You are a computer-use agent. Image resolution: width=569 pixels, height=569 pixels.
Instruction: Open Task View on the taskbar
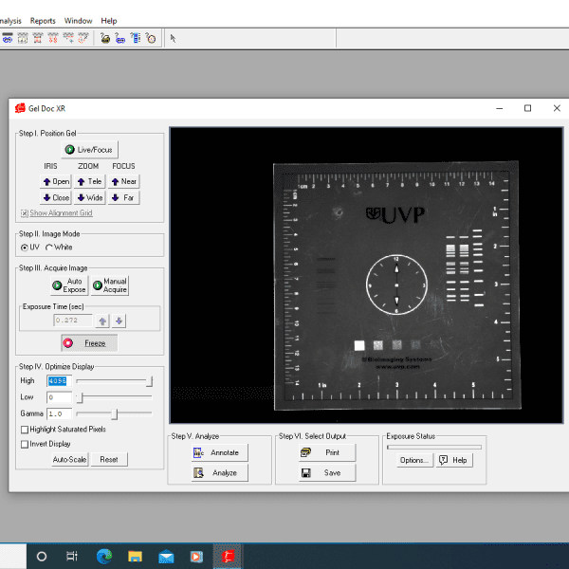(x=72, y=557)
